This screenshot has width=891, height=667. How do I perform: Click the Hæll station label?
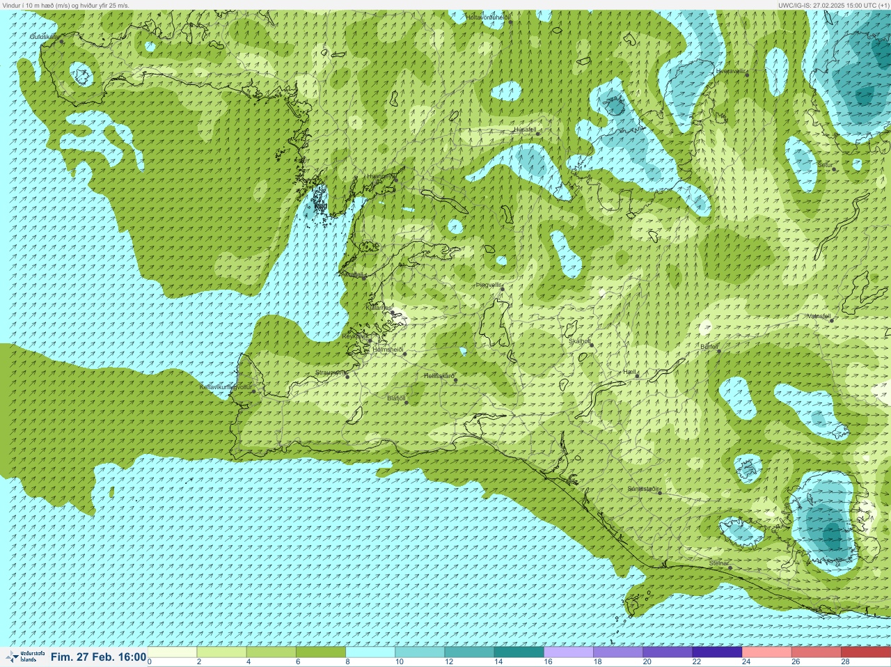(x=630, y=372)
